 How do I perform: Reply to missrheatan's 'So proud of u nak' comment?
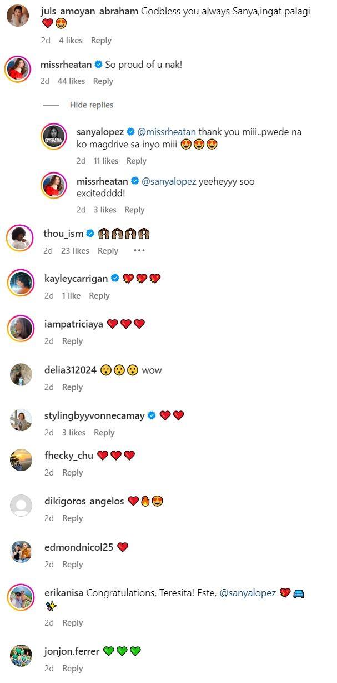click(103, 81)
